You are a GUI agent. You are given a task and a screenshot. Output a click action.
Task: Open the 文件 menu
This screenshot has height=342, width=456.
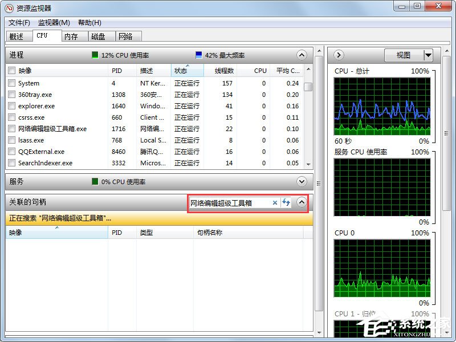click(x=19, y=23)
